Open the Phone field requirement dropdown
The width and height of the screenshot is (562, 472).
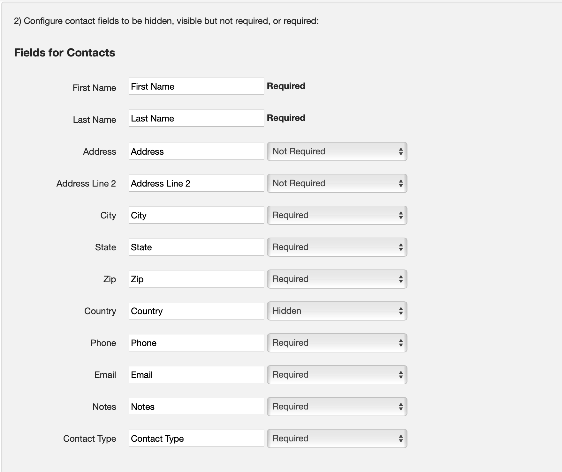point(337,343)
